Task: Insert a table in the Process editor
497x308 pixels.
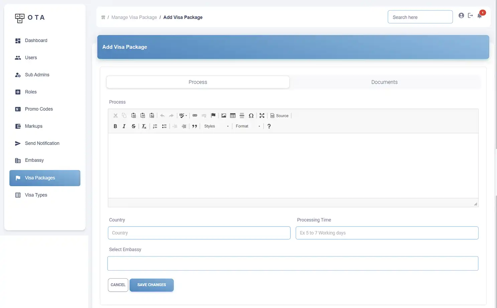Action: pos(233,115)
